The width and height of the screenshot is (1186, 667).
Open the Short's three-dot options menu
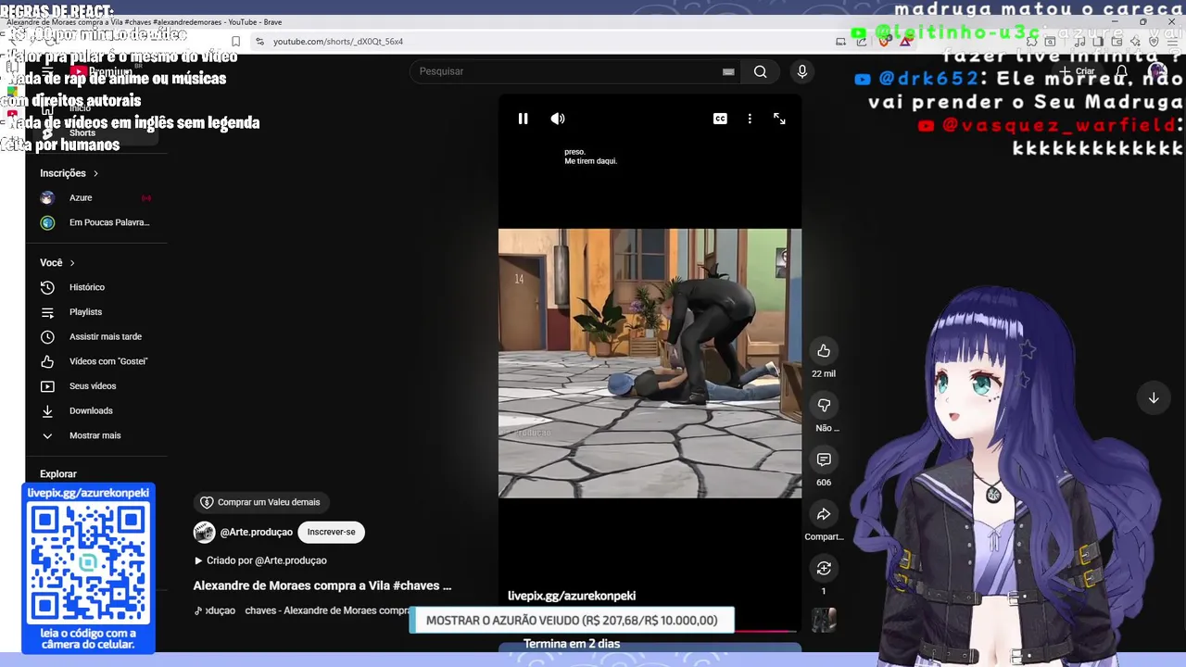750,119
